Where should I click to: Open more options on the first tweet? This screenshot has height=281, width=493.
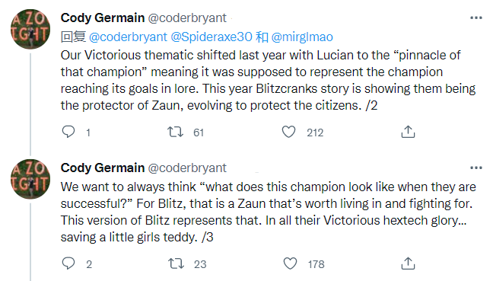(476, 18)
